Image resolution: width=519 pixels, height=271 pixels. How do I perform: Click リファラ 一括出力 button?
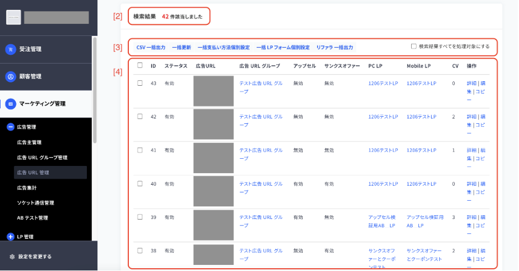(335, 48)
